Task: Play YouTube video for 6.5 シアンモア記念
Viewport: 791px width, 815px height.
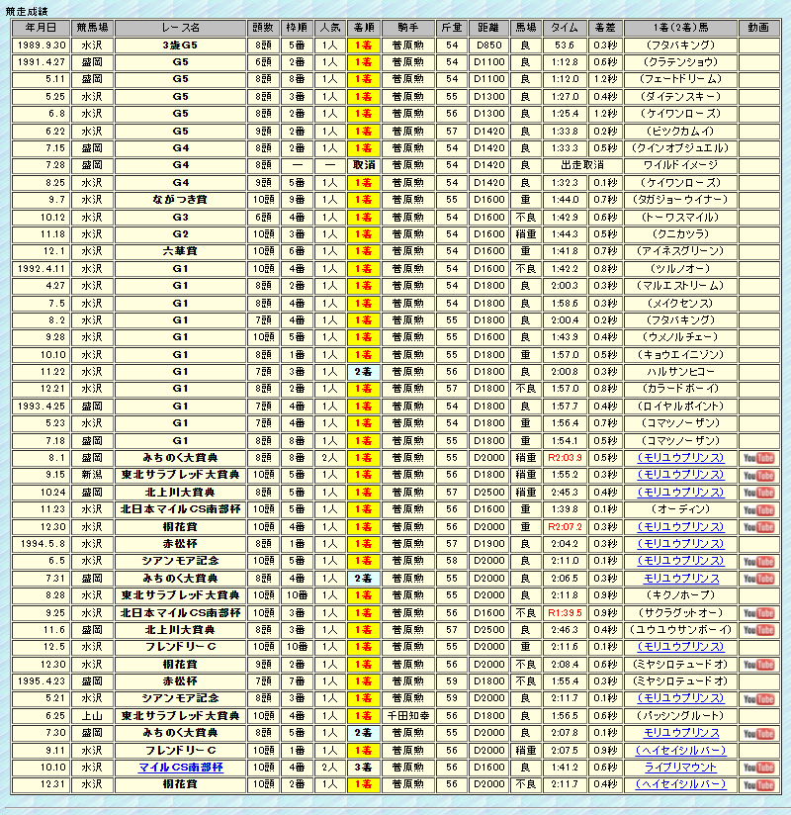Action: coord(758,561)
